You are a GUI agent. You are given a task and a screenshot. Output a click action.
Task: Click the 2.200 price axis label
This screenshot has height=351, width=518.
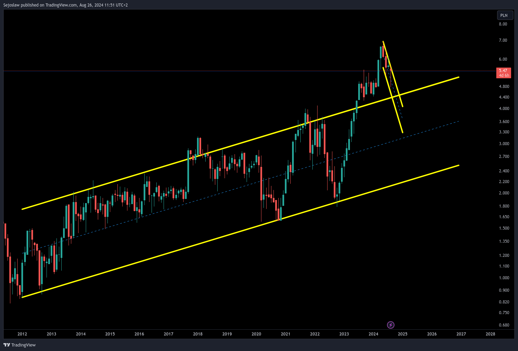point(504,182)
